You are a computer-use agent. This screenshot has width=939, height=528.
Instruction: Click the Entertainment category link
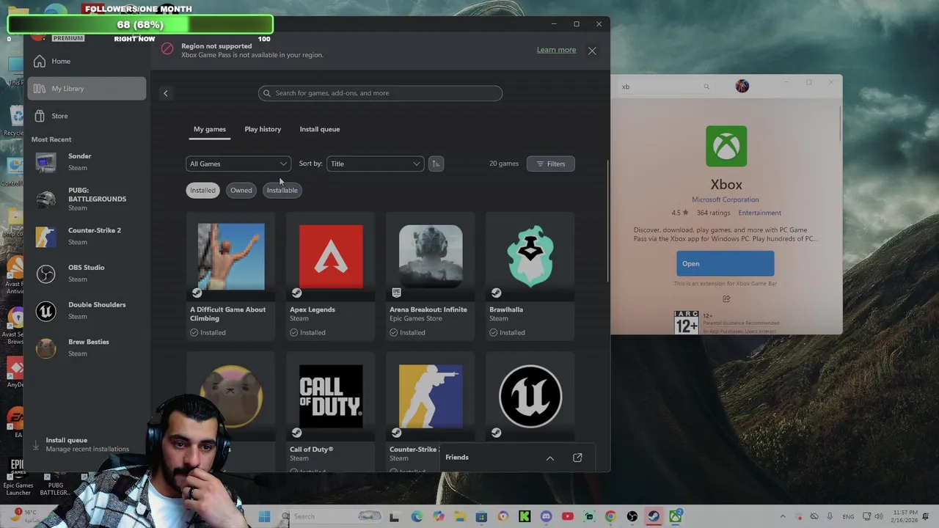(759, 213)
